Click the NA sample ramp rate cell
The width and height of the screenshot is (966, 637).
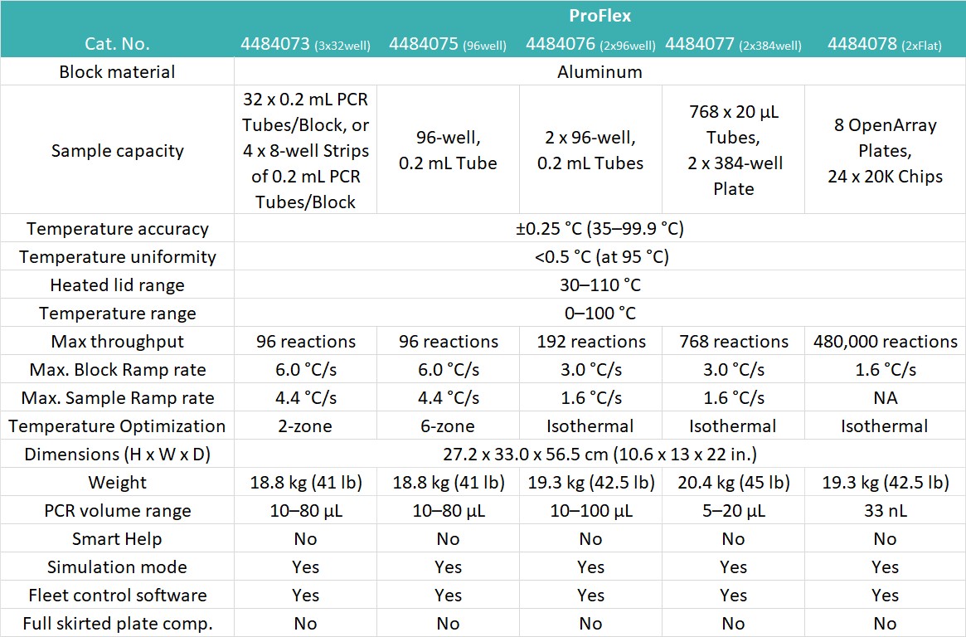[885, 398]
